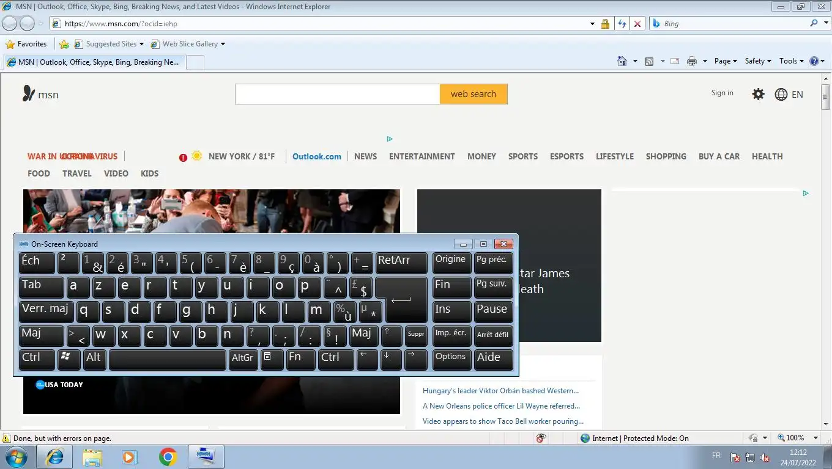Toggle the right Ctrl key
The width and height of the screenshot is (832, 469).
coord(336,359)
